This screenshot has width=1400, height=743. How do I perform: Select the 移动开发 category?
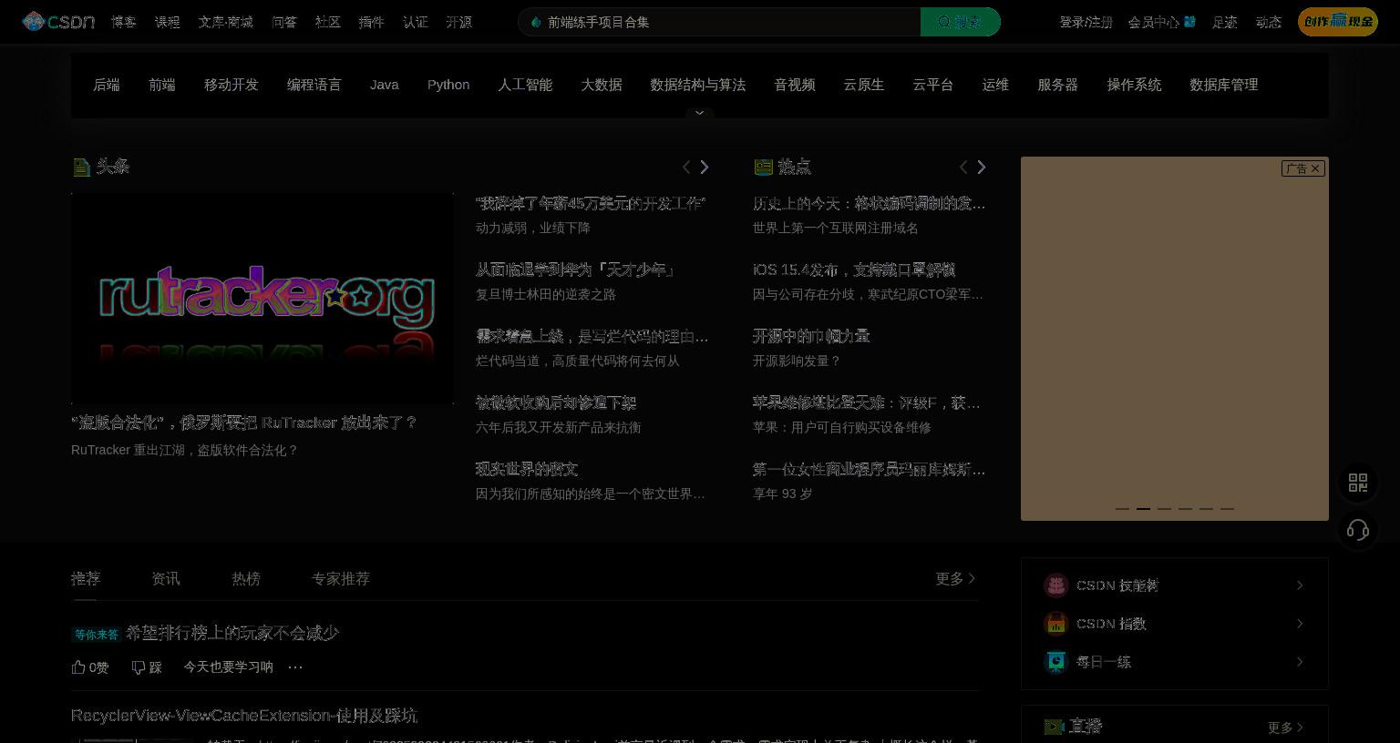point(232,85)
